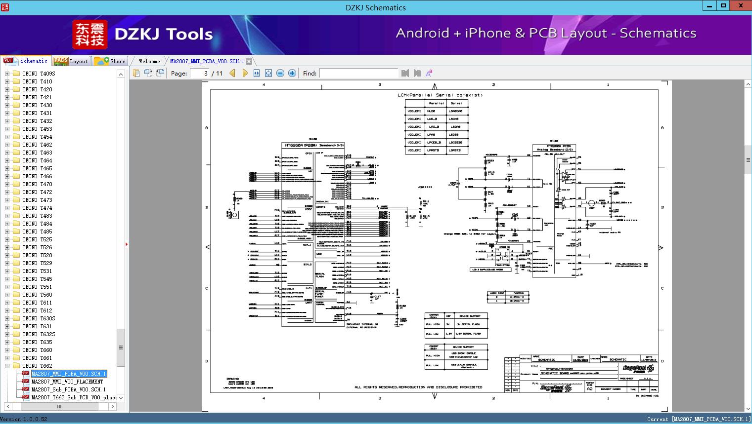752x424 pixels.
Task: Open the Welcome tab
Action: click(x=149, y=61)
